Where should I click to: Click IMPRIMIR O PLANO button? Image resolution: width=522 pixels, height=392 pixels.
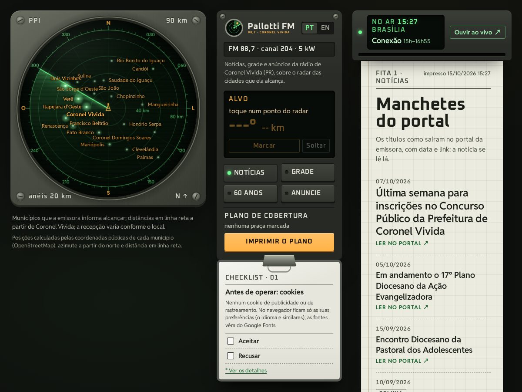pos(279,241)
